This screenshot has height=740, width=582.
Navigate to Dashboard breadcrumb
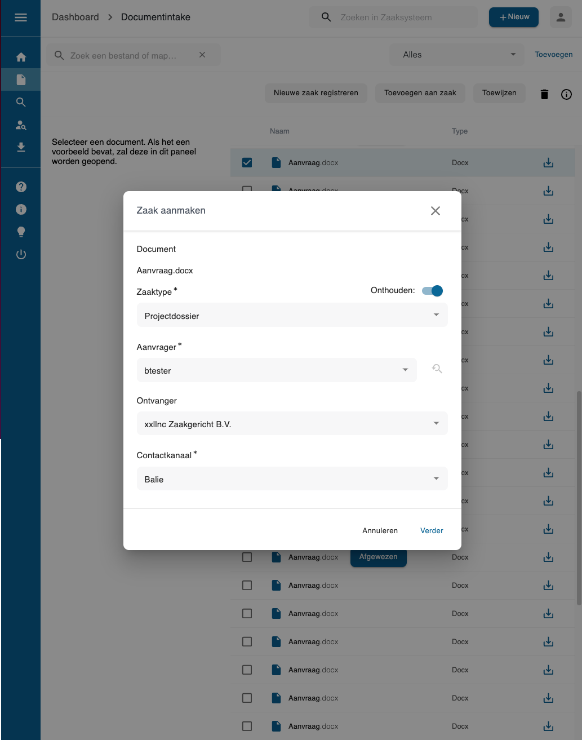[x=75, y=17]
